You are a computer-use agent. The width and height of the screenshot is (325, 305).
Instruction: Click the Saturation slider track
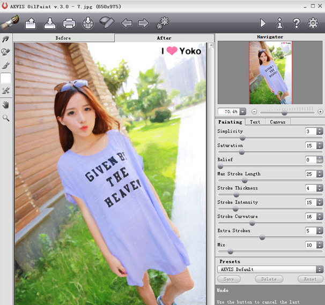(x=270, y=152)
